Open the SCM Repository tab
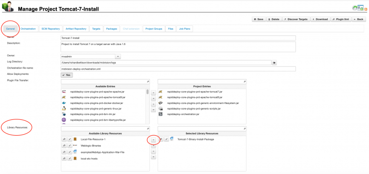 [50, 29]
